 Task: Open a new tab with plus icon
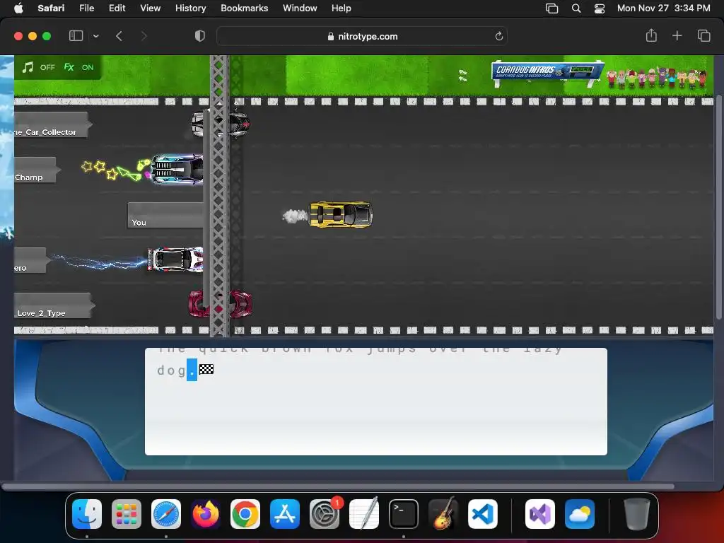677,35
